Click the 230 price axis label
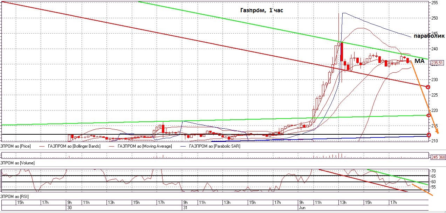Image resolution: width=446 pixels, height=213 pixels. click(x=435, y=80)
